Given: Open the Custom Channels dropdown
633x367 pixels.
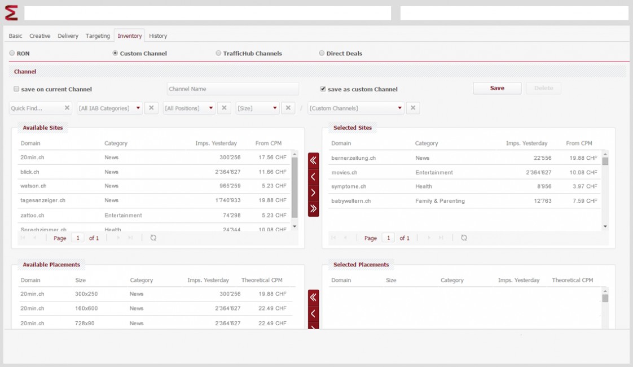Looking at the screenshot, I should coord(355,108).
